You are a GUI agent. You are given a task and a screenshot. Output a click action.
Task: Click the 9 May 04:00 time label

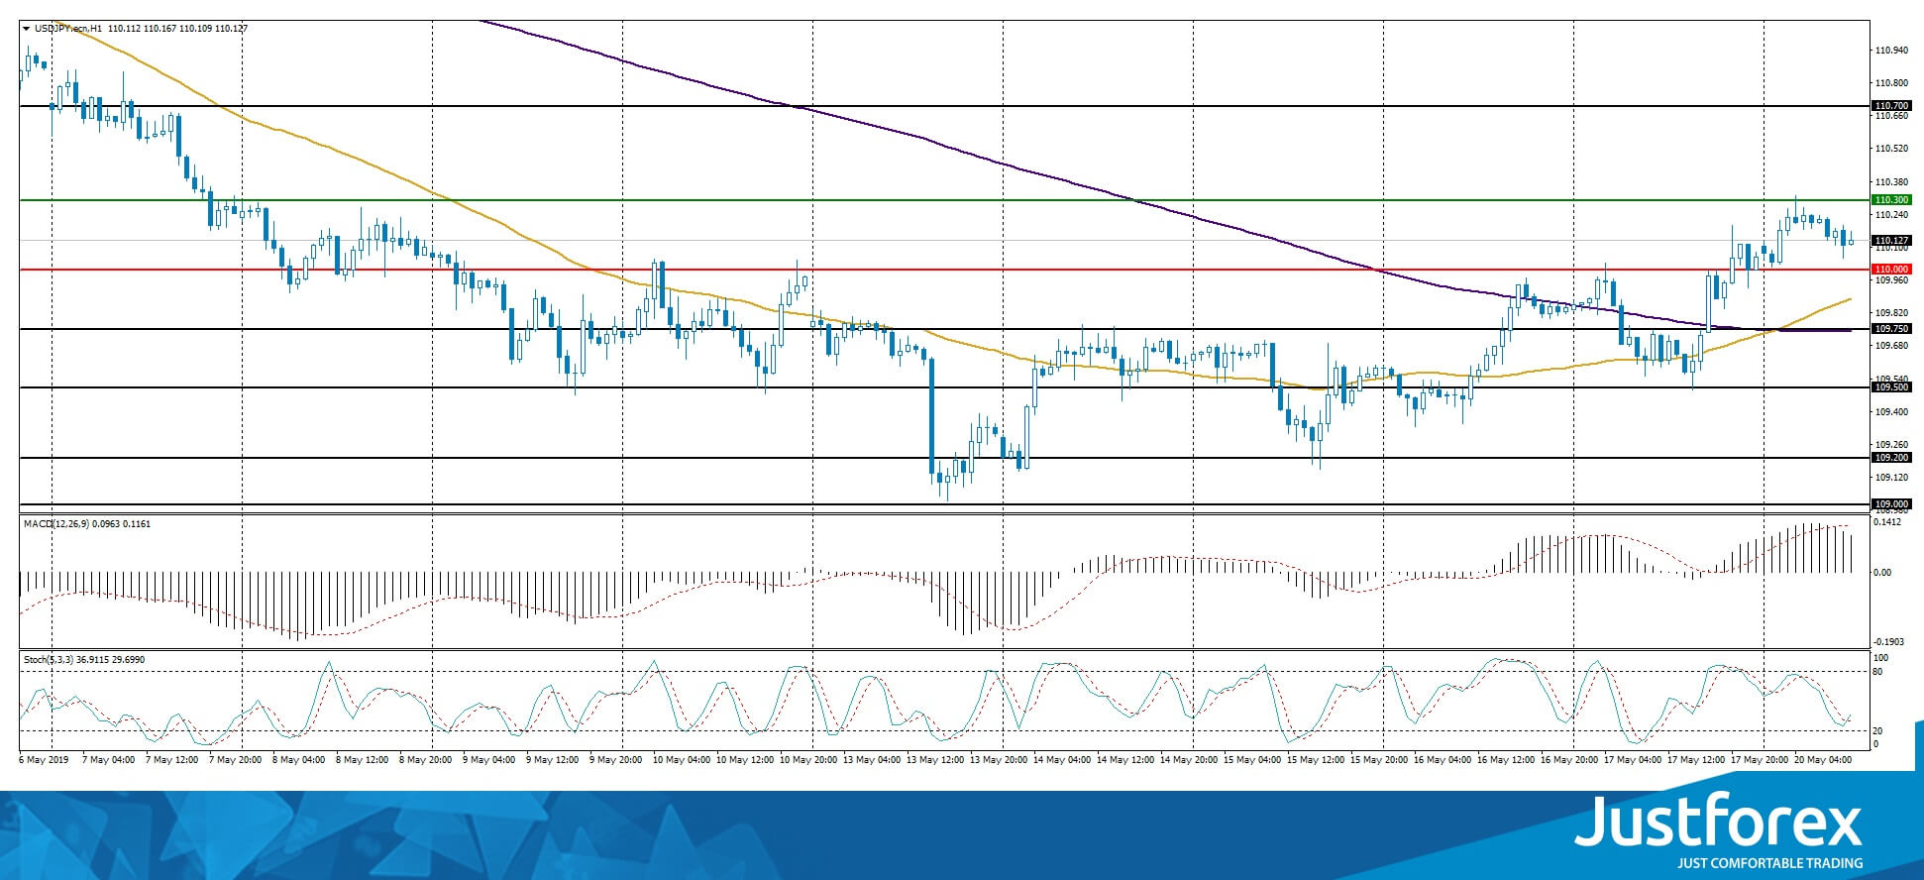[489, 760]
